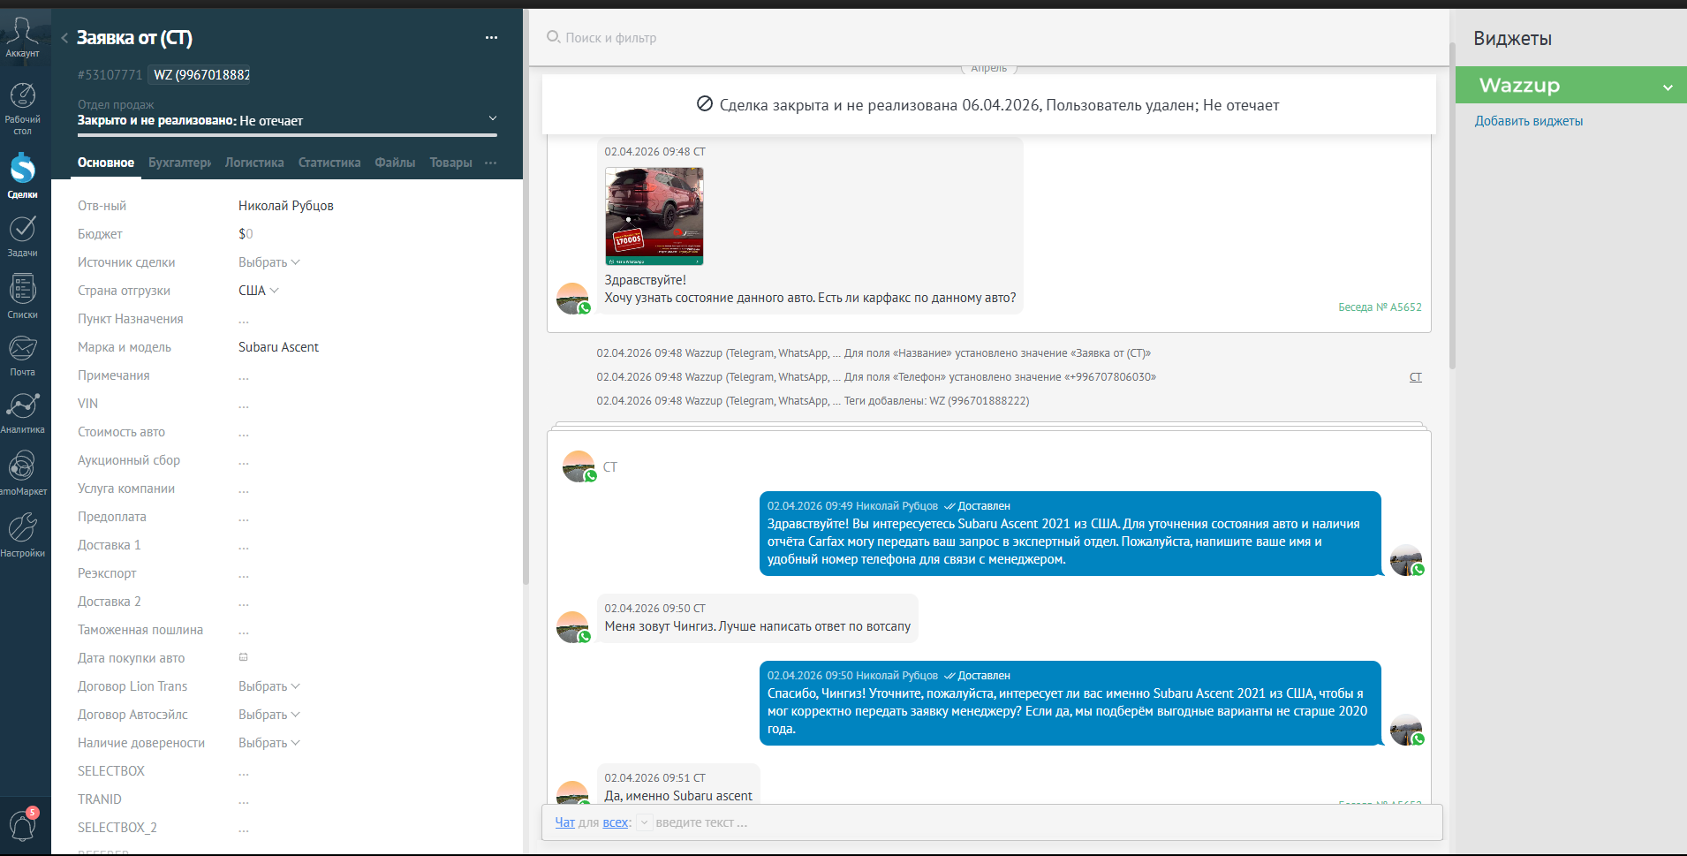Open the Договор Lion Trans Выбрать dropdown

[269, 686]
